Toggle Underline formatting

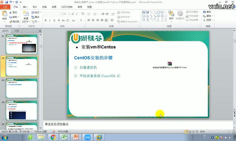[54, 20]
